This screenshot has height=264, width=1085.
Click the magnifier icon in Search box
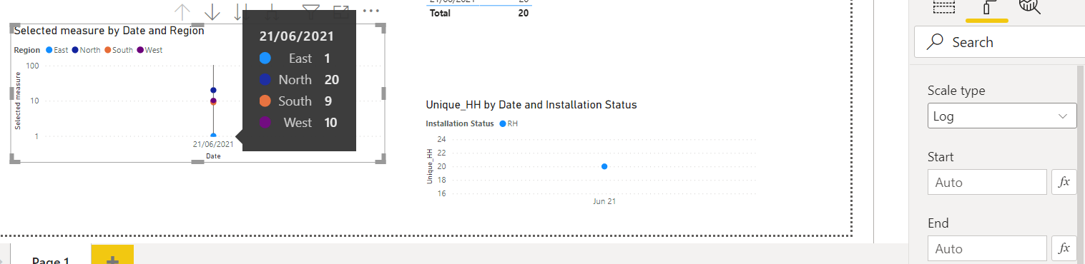point(935,42)
